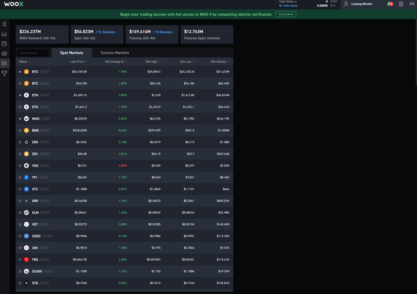417x294 pixels.
Task: Open the trophy rewards sidebar icon
Action: point(4,73)
